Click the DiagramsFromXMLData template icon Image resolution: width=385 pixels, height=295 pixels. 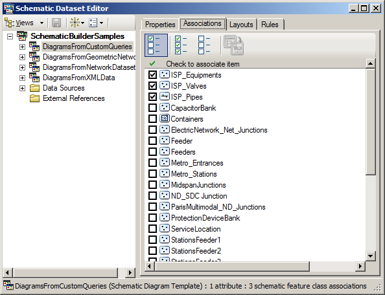[x=34, y=78]
